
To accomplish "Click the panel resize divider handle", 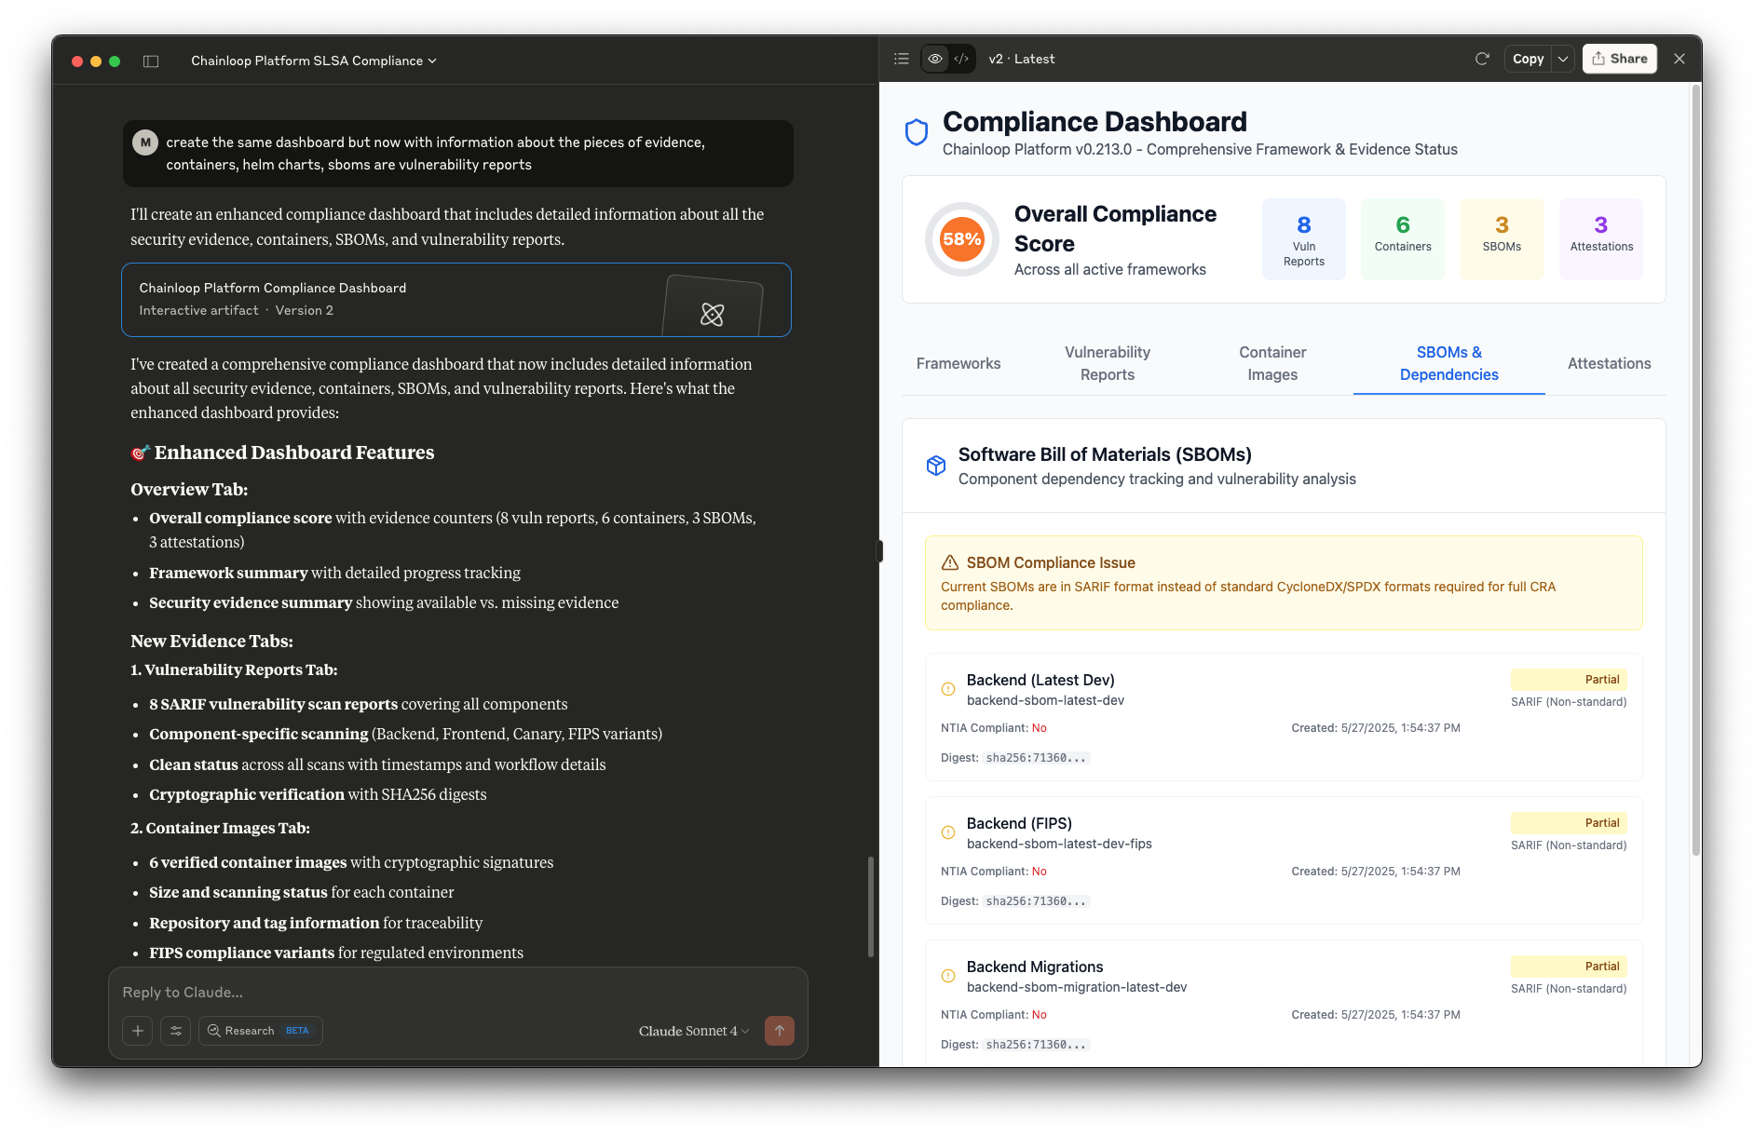I will click(x=879, y=551).
